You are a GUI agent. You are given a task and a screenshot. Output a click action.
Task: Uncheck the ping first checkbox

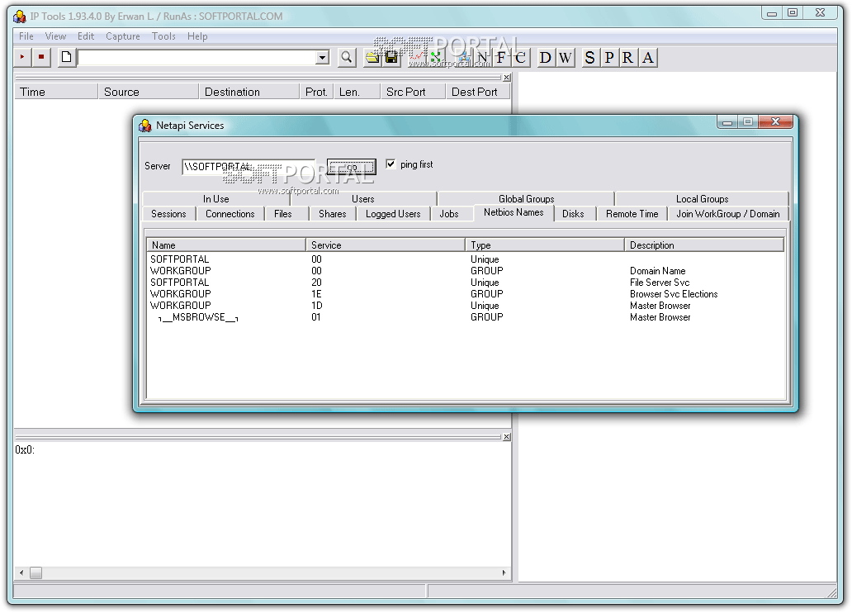[390, 164]
